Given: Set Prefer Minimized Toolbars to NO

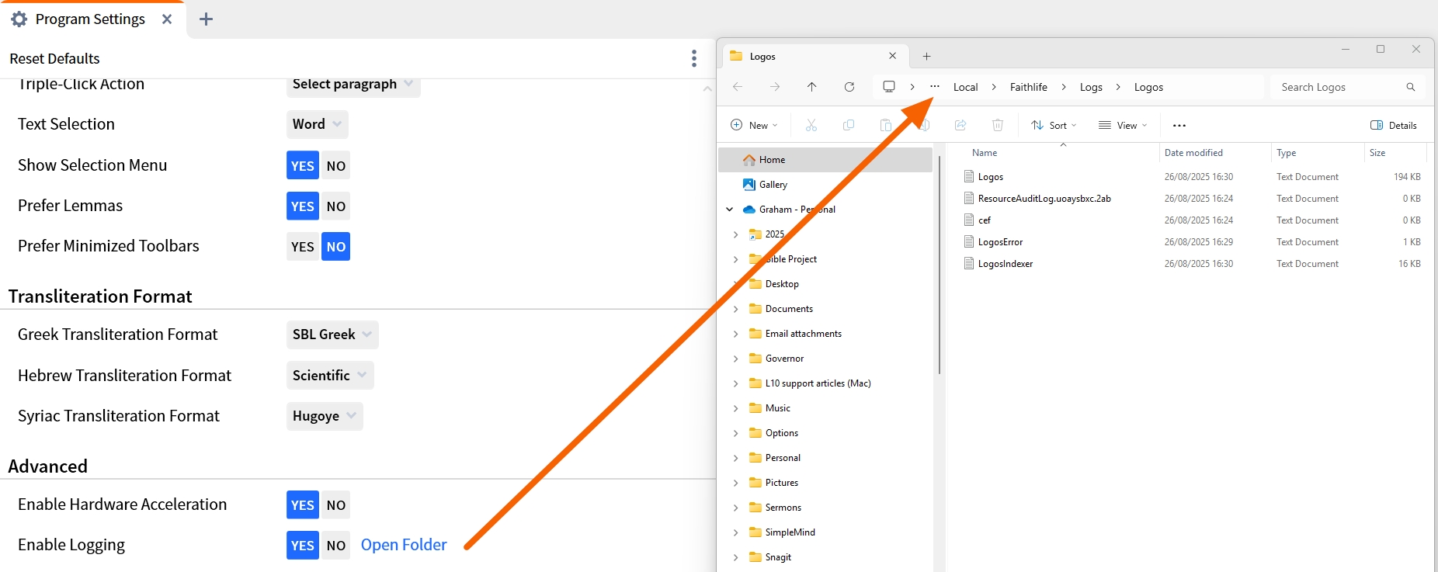Looking at the screenshot, I should coord(335,247).
